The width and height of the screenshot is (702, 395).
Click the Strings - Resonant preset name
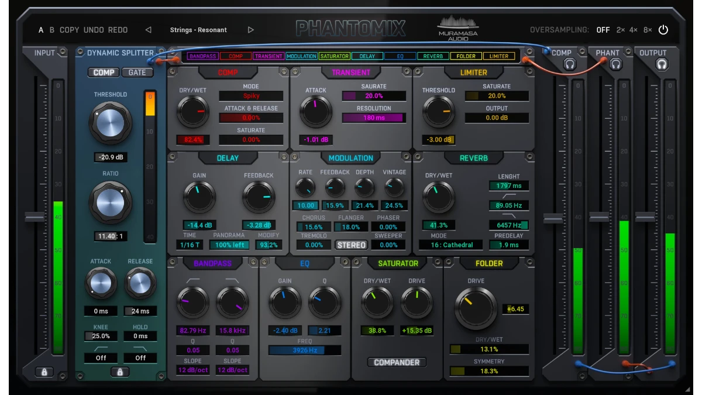coord(199,29)
